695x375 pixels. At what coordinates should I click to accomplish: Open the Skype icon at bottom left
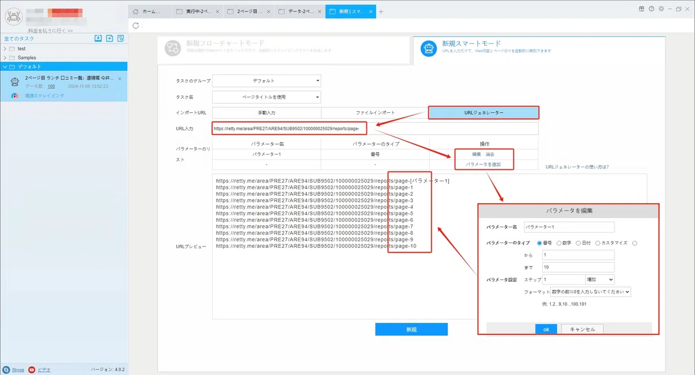pyautogui.click(x=6, y=369)
